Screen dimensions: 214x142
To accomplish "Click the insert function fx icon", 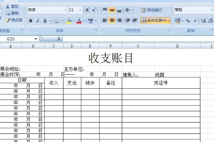I will click(59, 39).
